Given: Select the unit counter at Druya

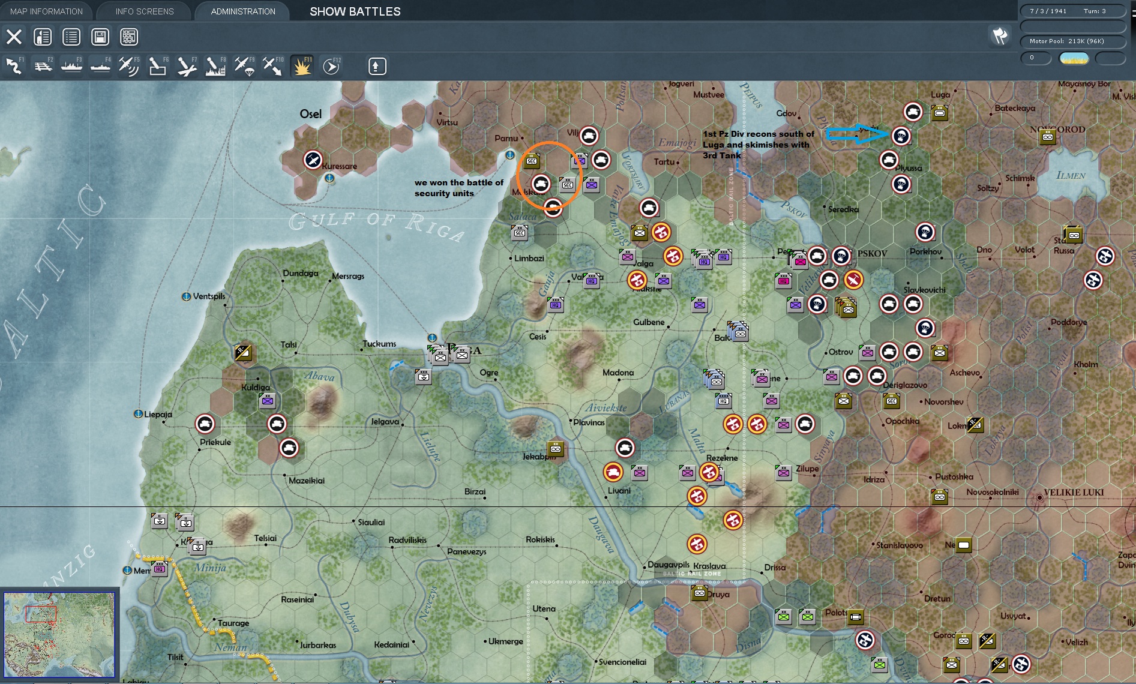Looking at the screenshot, I should coord(700,593).
